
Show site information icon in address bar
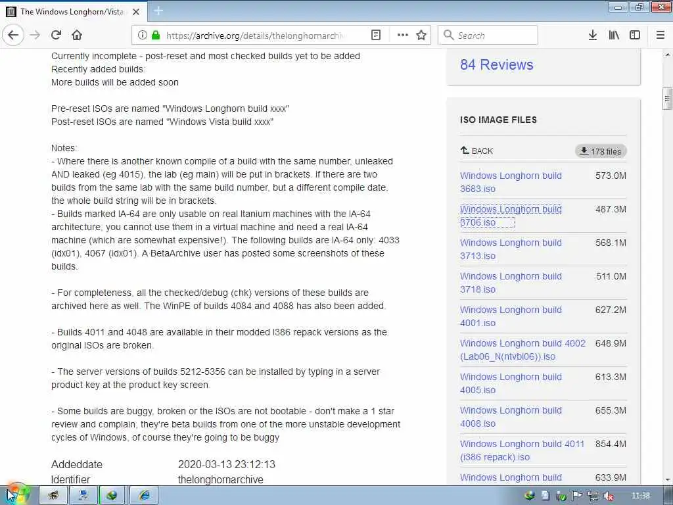pos(143,36)
